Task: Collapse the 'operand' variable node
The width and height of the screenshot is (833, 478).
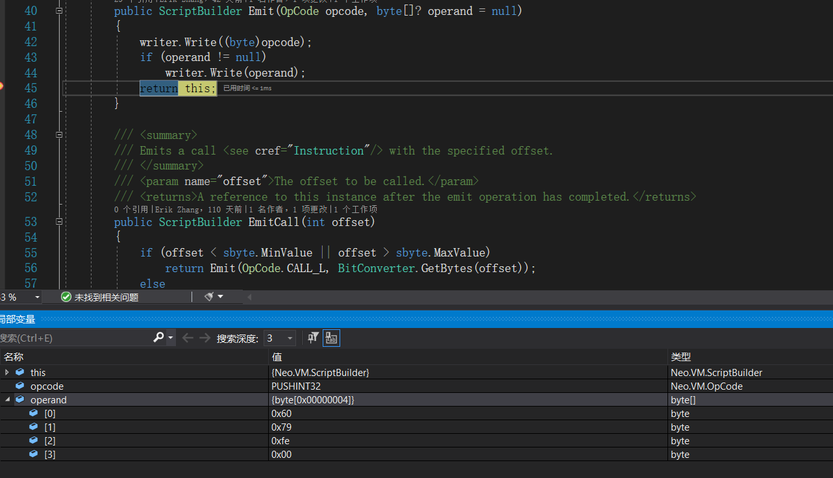Action: tap(7, 400)
